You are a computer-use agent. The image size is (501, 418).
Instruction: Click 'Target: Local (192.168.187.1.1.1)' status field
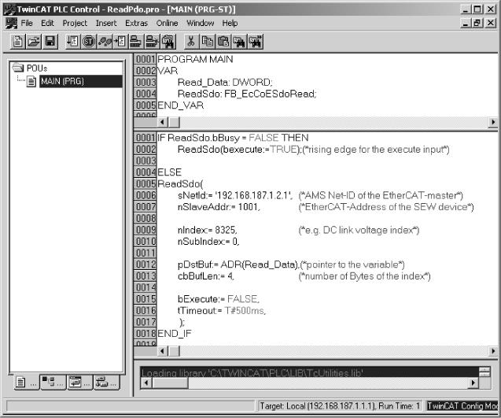[340, 406]
